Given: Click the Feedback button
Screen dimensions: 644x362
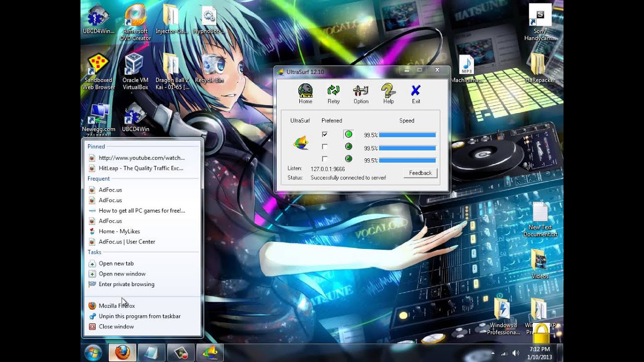Looking at the screenshot, I should (420, 173).
